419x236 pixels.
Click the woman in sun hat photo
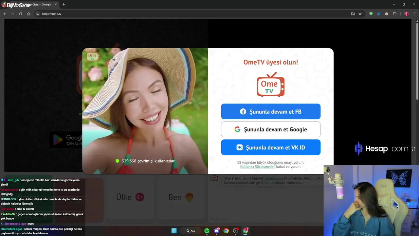coord(145,111)
